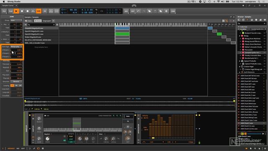Click the Speed knob in Sampler
The height and width of the screenshot is (151, 268).
47,139
